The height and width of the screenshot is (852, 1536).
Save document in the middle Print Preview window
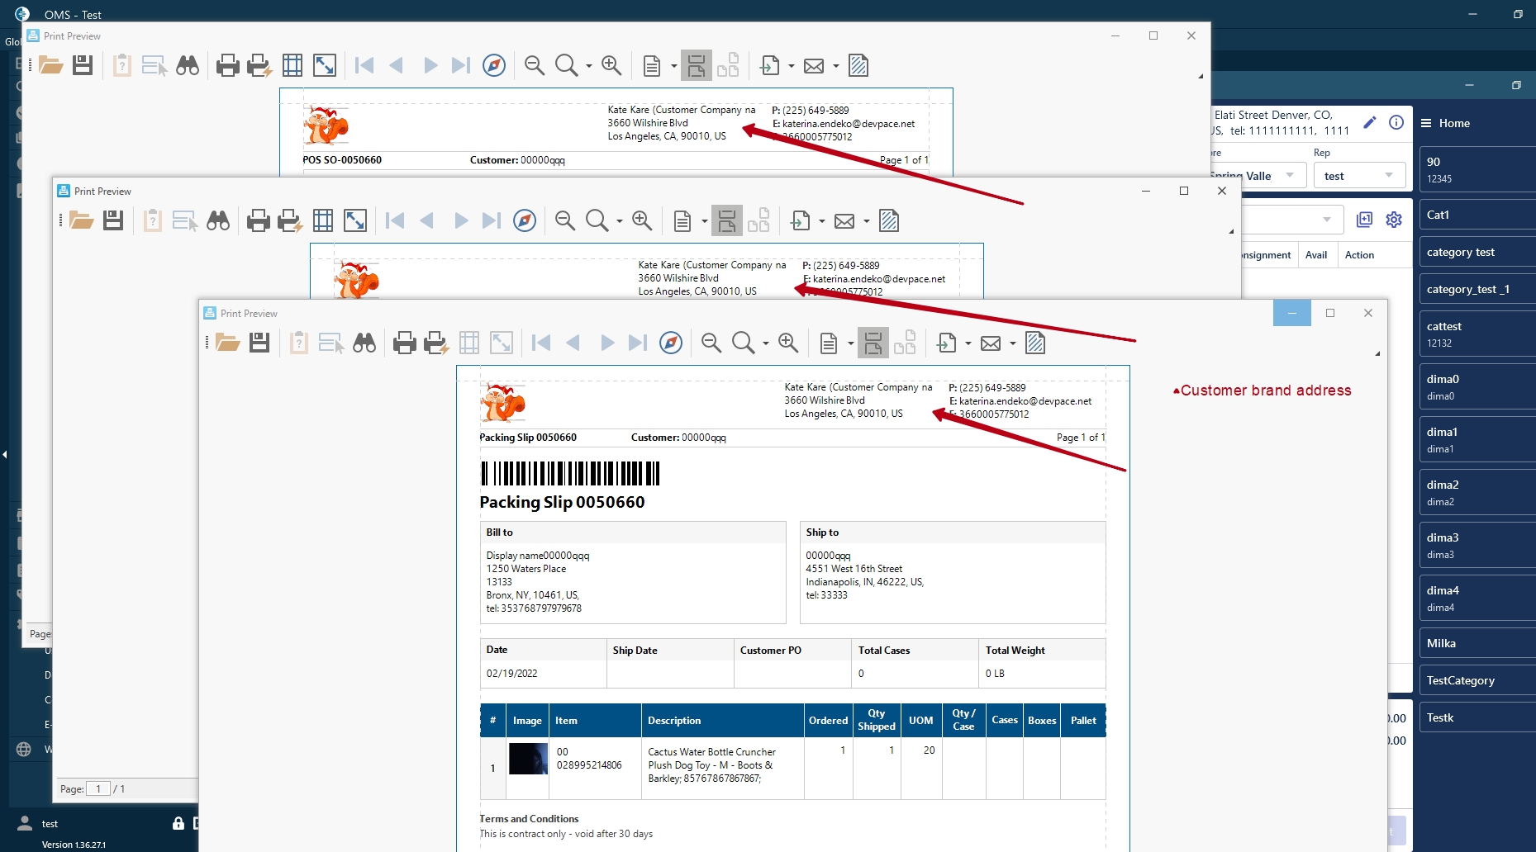click(x=113, y=220)
